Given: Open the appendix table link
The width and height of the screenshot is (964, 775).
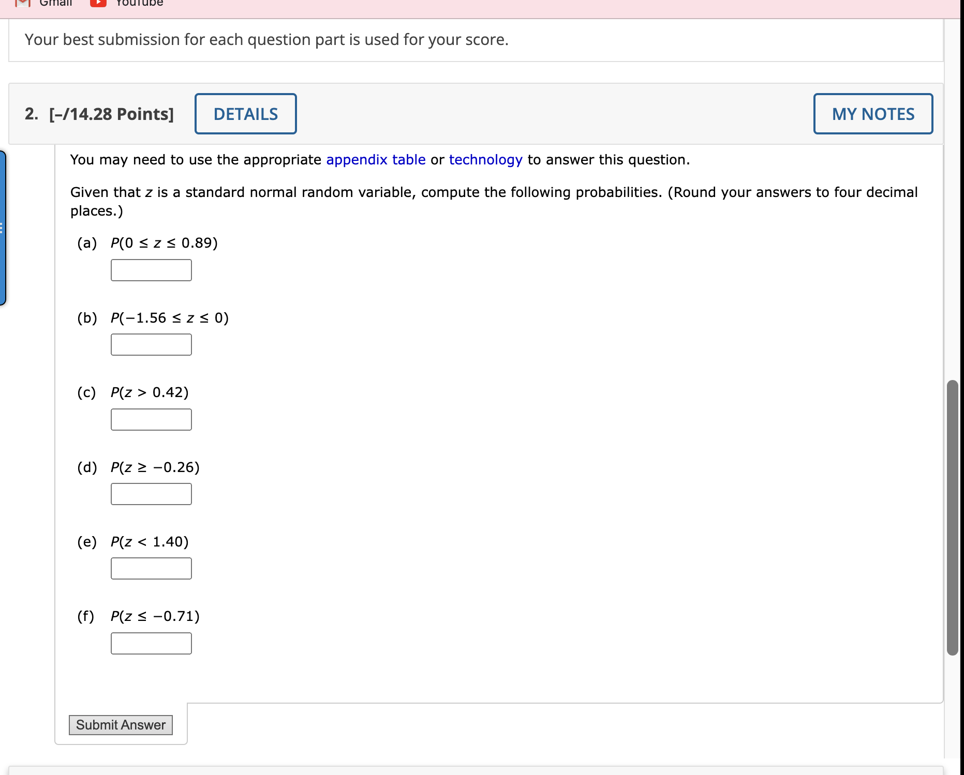Looking at the screenshot, I should [x=375, y=160].
